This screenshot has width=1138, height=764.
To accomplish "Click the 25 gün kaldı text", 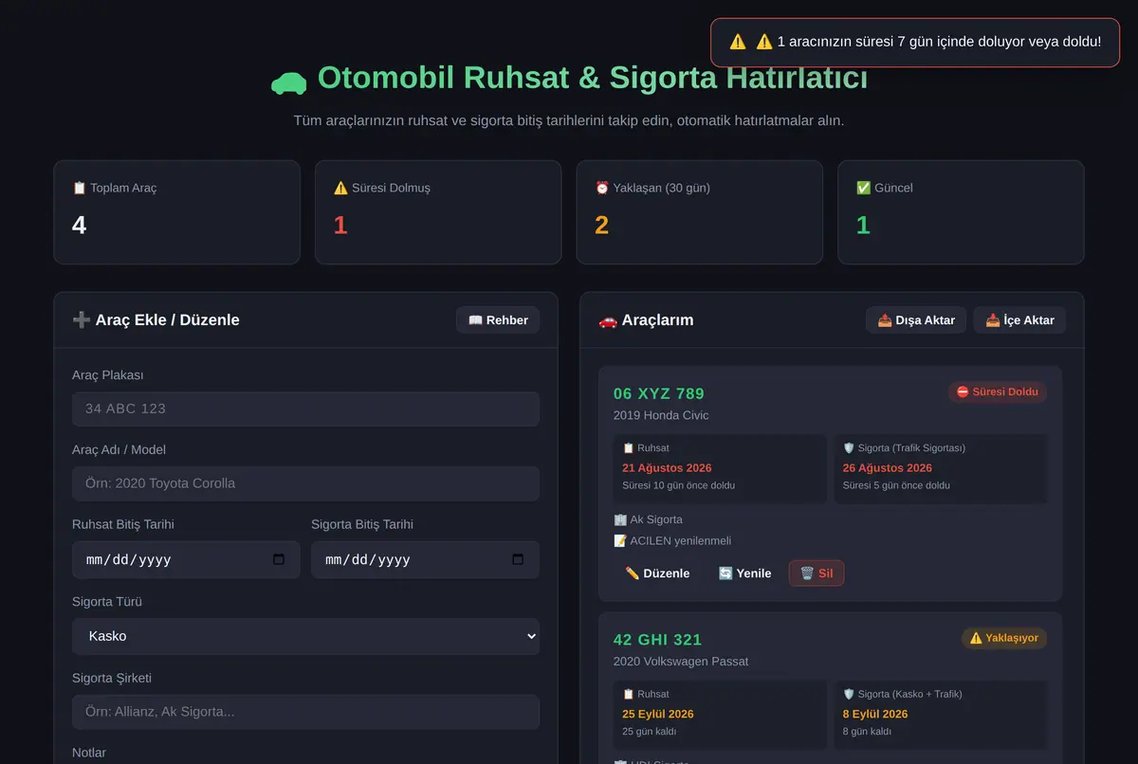I will [649, 732].
